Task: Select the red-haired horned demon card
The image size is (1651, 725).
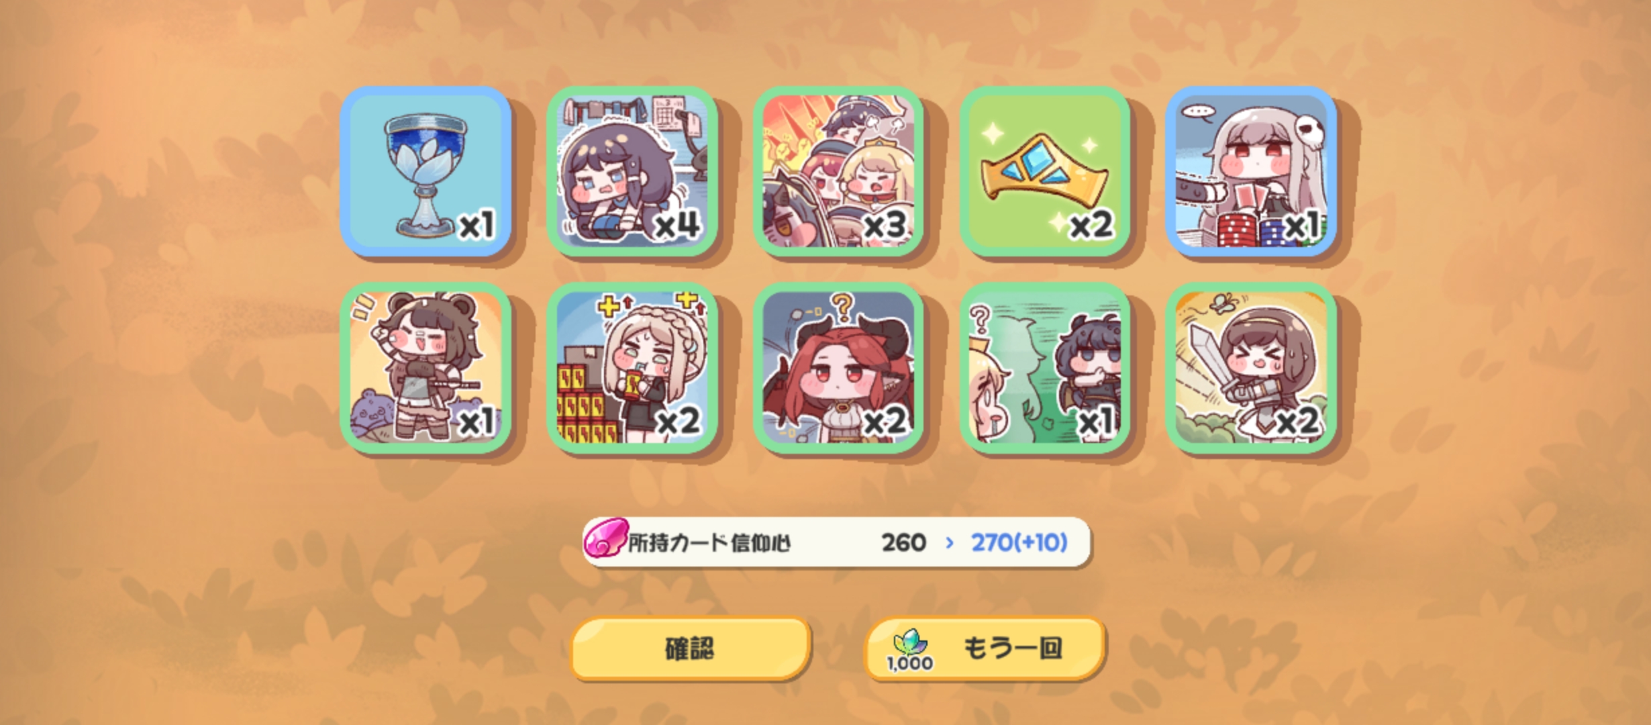Action: coord(839,368)
